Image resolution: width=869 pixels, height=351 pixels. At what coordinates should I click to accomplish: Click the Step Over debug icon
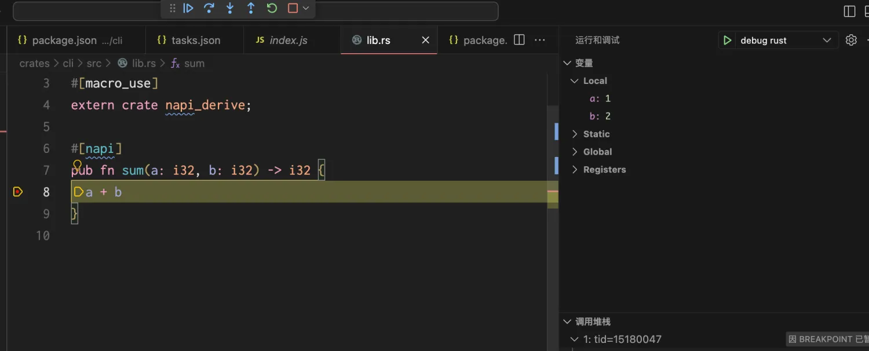[209, 8]
